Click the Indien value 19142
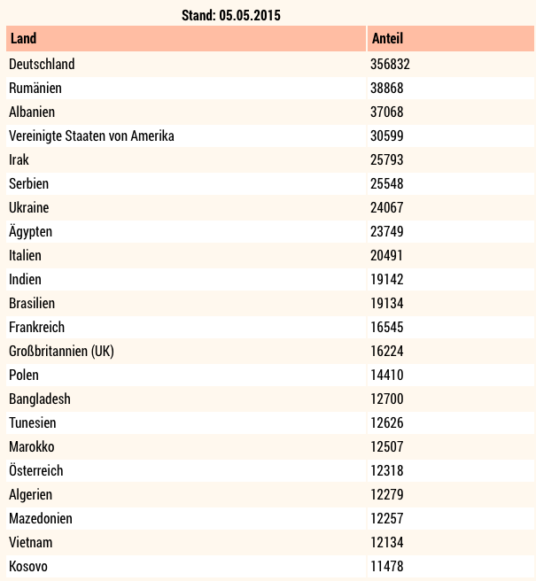This screenshot has width=536, height=581. [x=387, y=279]
